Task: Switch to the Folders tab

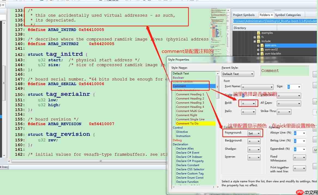Action: [265, 15]
